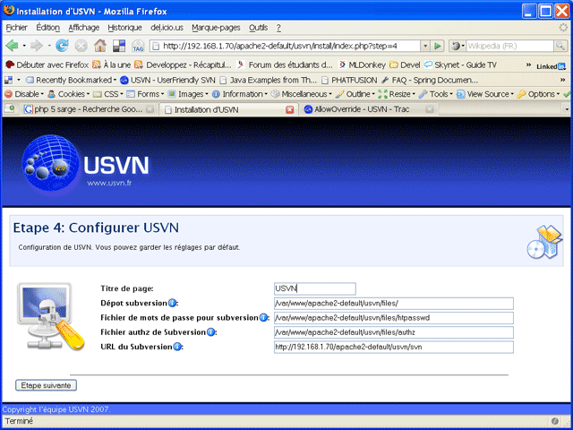Click the Etape suivante button
Image resolution: width=573 pixels, height=430 pixels.
click(x=47, y=385)
